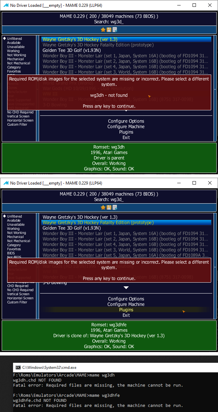Click 'Romset: wg3dhfe' text in the lower green panel
This screenshot has height=412, width=218.
point(109,324)
